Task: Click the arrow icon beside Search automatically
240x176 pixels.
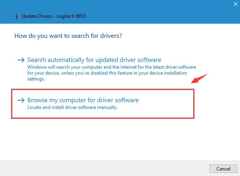Action: pos(21,60)
